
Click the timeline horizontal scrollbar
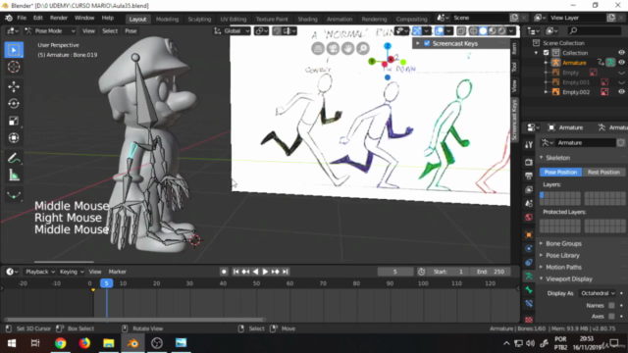(134, 320)
